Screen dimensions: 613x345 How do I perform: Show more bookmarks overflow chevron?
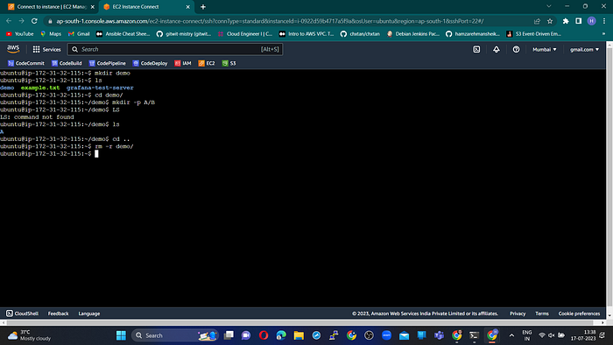pyautogui.click(x=603, y=34)
